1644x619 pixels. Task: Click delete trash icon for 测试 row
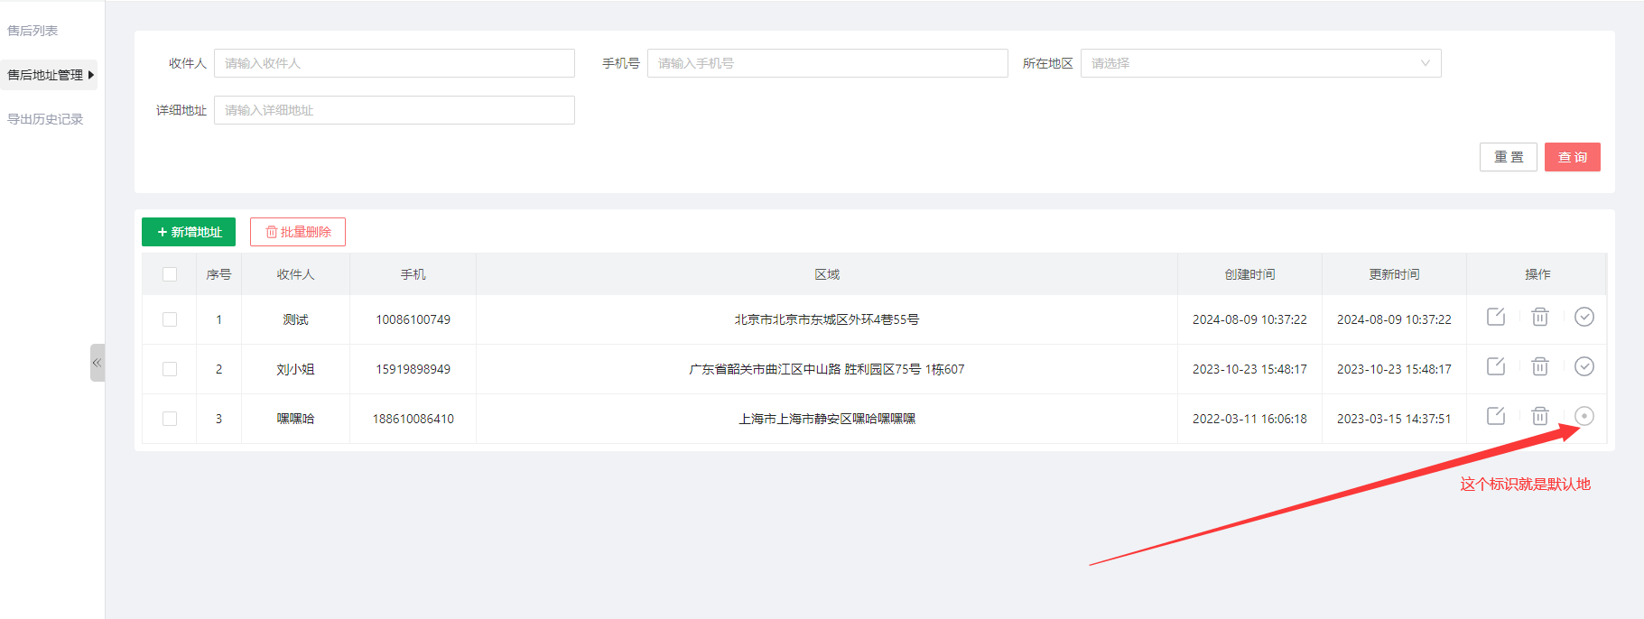(x=1540, y=317)
